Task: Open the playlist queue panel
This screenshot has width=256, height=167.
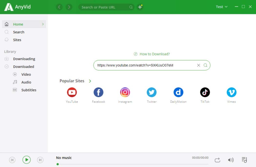Action: tap(244, 160)
